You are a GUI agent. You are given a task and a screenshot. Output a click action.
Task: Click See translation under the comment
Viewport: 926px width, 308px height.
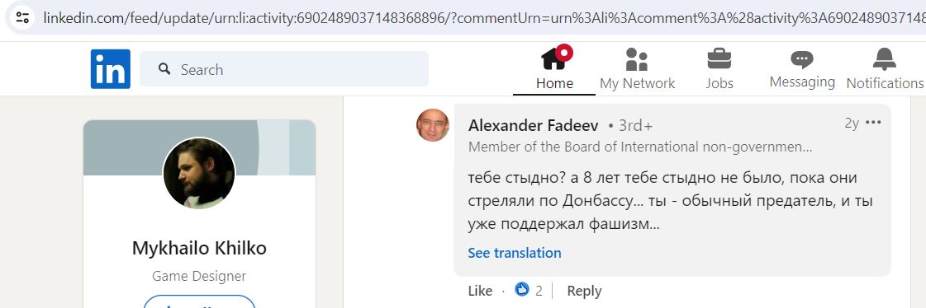point(515,253)
